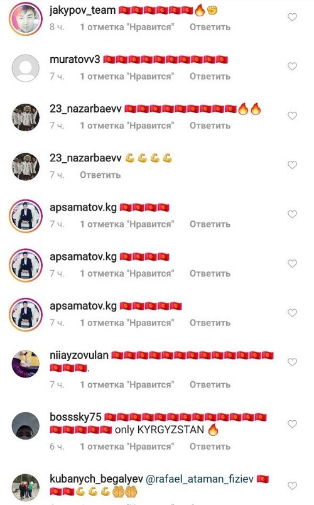Like 23_nazarbaevv's flexed biceps comment

click(292, 165)
